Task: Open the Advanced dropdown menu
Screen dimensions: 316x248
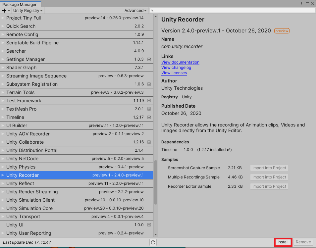Action: (x=136, y=11)
